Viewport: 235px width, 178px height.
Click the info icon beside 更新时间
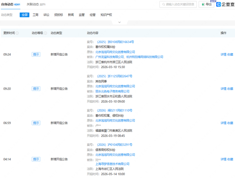(x=17, y=33)
